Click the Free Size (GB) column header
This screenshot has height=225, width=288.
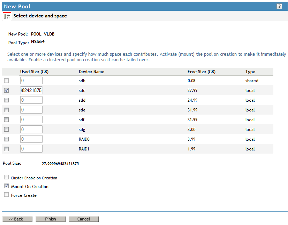202,72
